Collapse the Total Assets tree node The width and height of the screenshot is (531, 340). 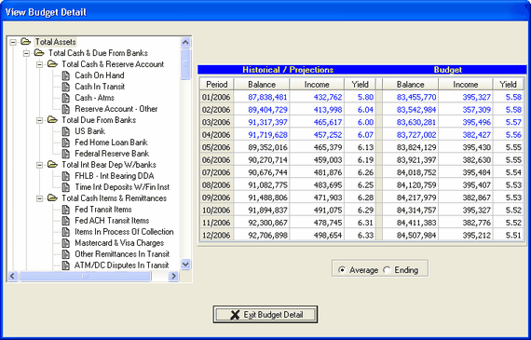tap(13, 42)
